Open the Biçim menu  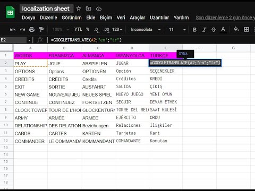(106, 18)
